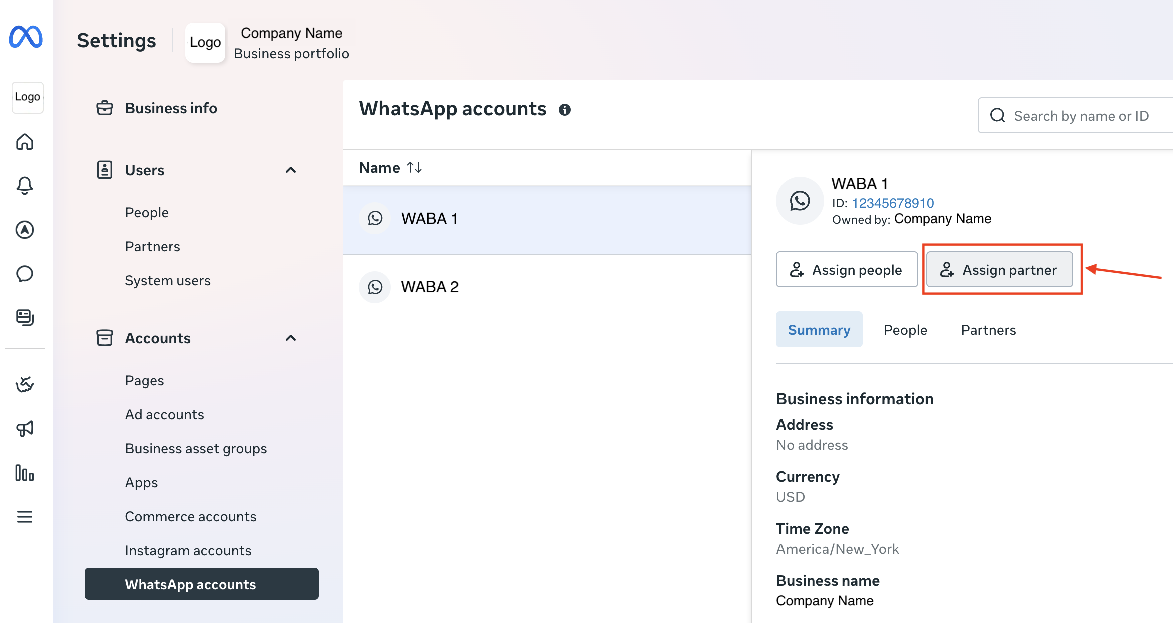Click the Assign partner button
Image resolution: width=1173 pixels, height=623 pixels.
(x=1000, y=270)
